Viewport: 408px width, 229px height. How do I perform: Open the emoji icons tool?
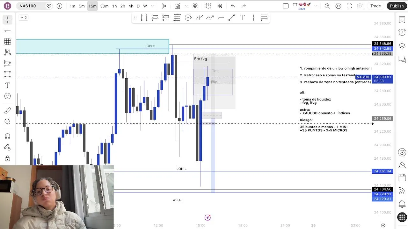point(8,96)
